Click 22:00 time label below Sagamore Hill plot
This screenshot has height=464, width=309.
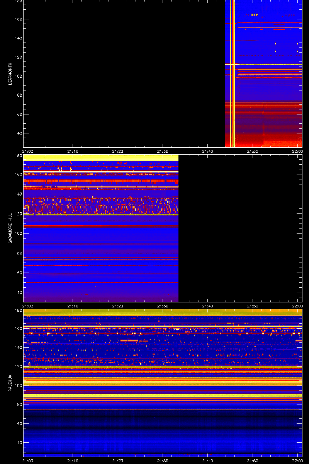297,306
